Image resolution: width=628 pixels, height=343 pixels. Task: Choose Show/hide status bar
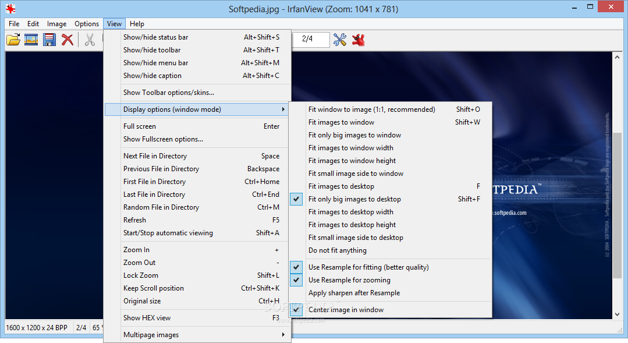click(x=197, y=37)
